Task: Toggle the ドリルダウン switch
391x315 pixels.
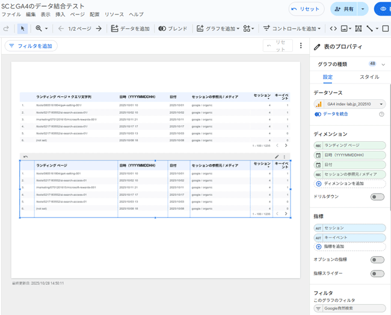Action: (377, 197)
